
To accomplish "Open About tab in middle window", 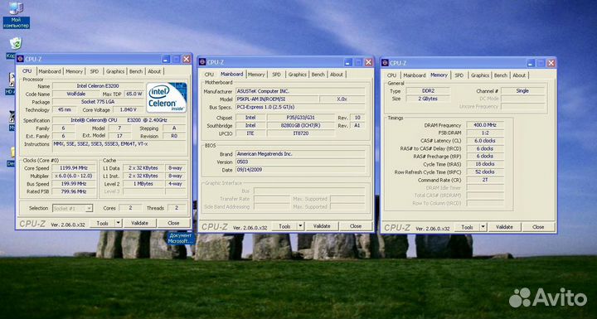I will 337,75.
